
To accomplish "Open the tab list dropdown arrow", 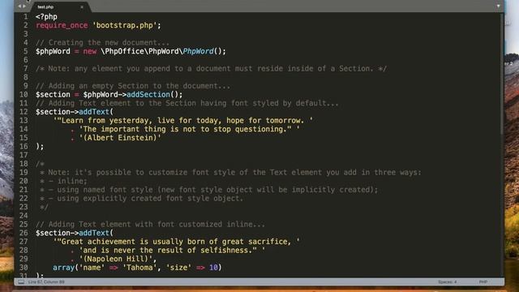I will tap(498, 6).
